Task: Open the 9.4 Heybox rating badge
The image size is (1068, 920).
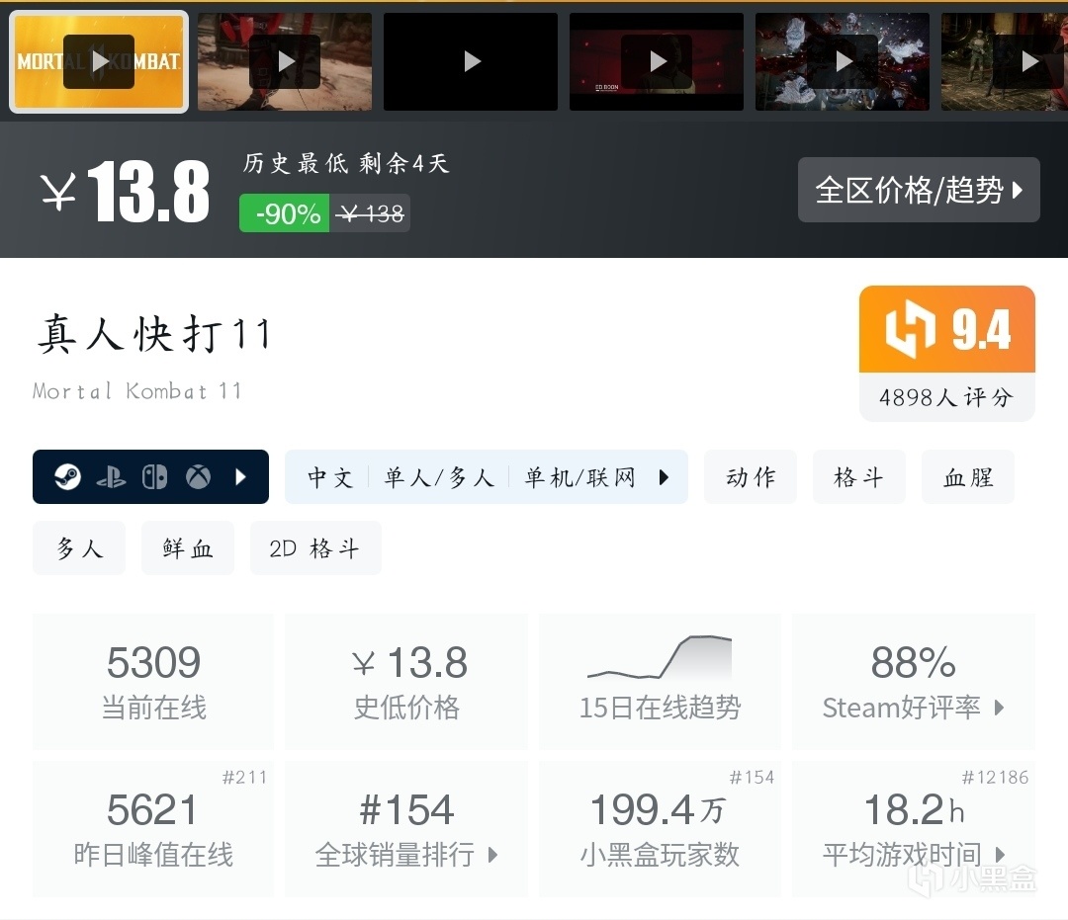Action: [x=947, y=329]
